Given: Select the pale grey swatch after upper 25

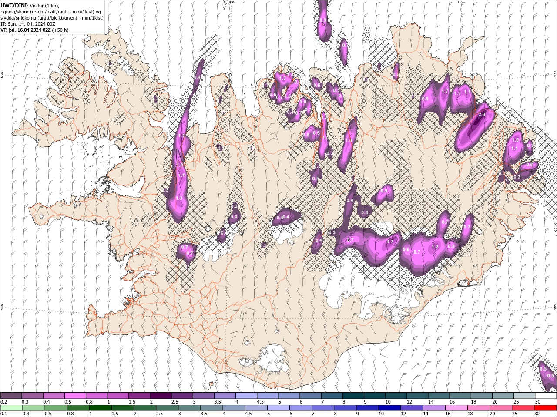Looking at the screenshot, I should tap(524, 396).
